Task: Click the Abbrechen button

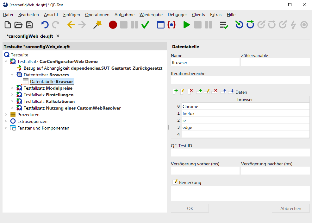Action: pos(291,208)
